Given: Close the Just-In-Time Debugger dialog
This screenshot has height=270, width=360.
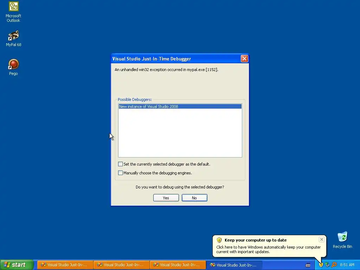Looking at the screenshot, I should coord(244,59).
